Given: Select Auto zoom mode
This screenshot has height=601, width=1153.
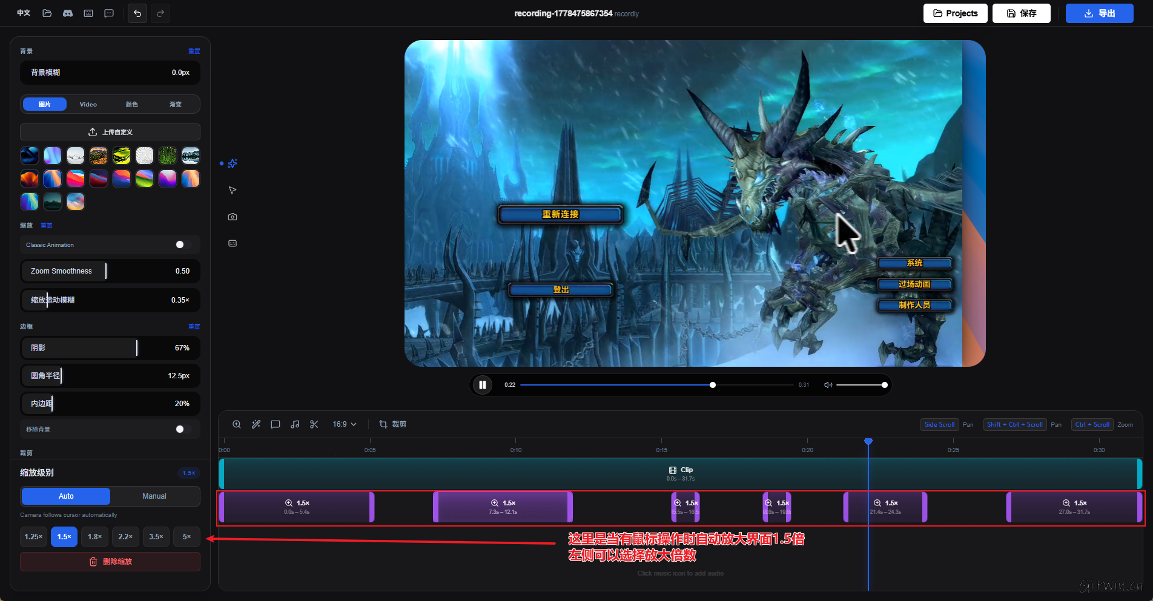Looking at the screenshot, I should click(66, 496).
